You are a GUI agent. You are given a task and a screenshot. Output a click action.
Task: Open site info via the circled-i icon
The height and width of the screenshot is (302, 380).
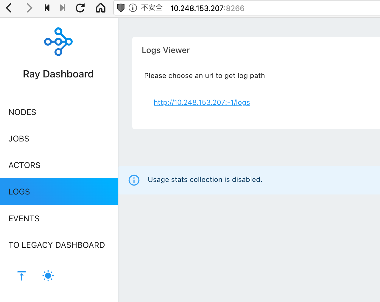pos(133,8)
